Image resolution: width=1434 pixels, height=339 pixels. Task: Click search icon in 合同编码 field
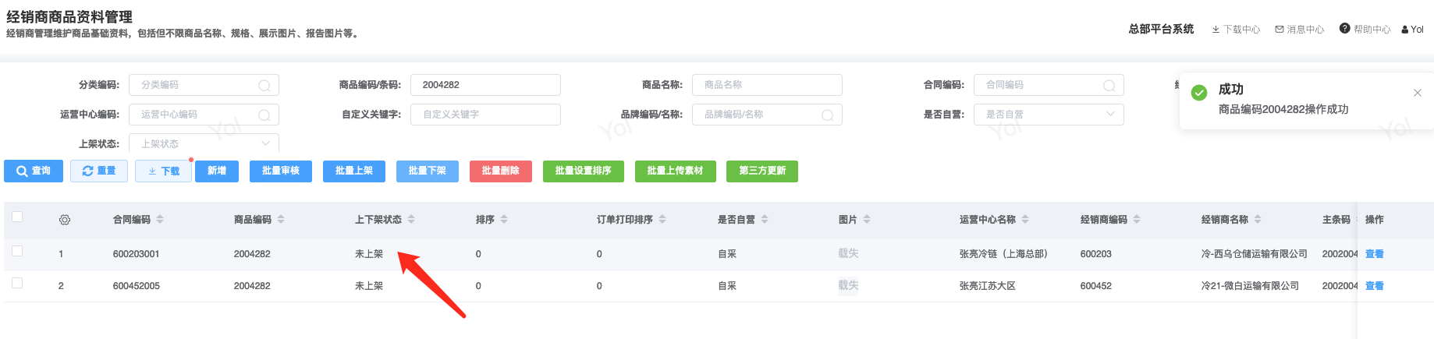click(1109, 85)
